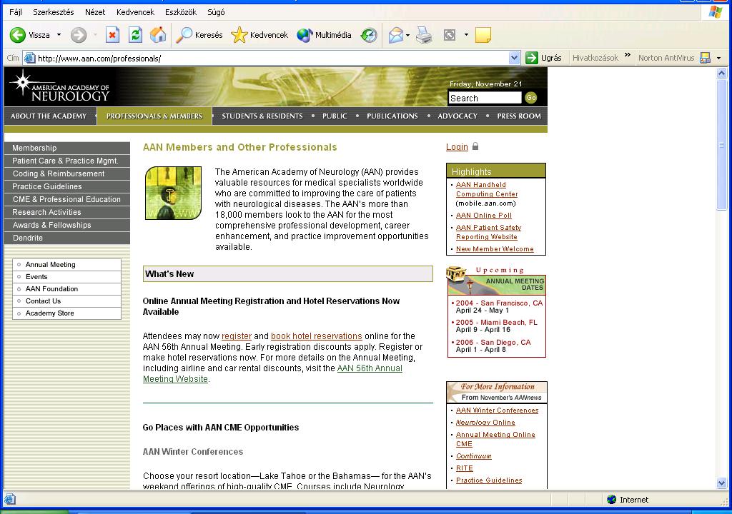Refresh the page with green arrows icon

coord(135,35)
